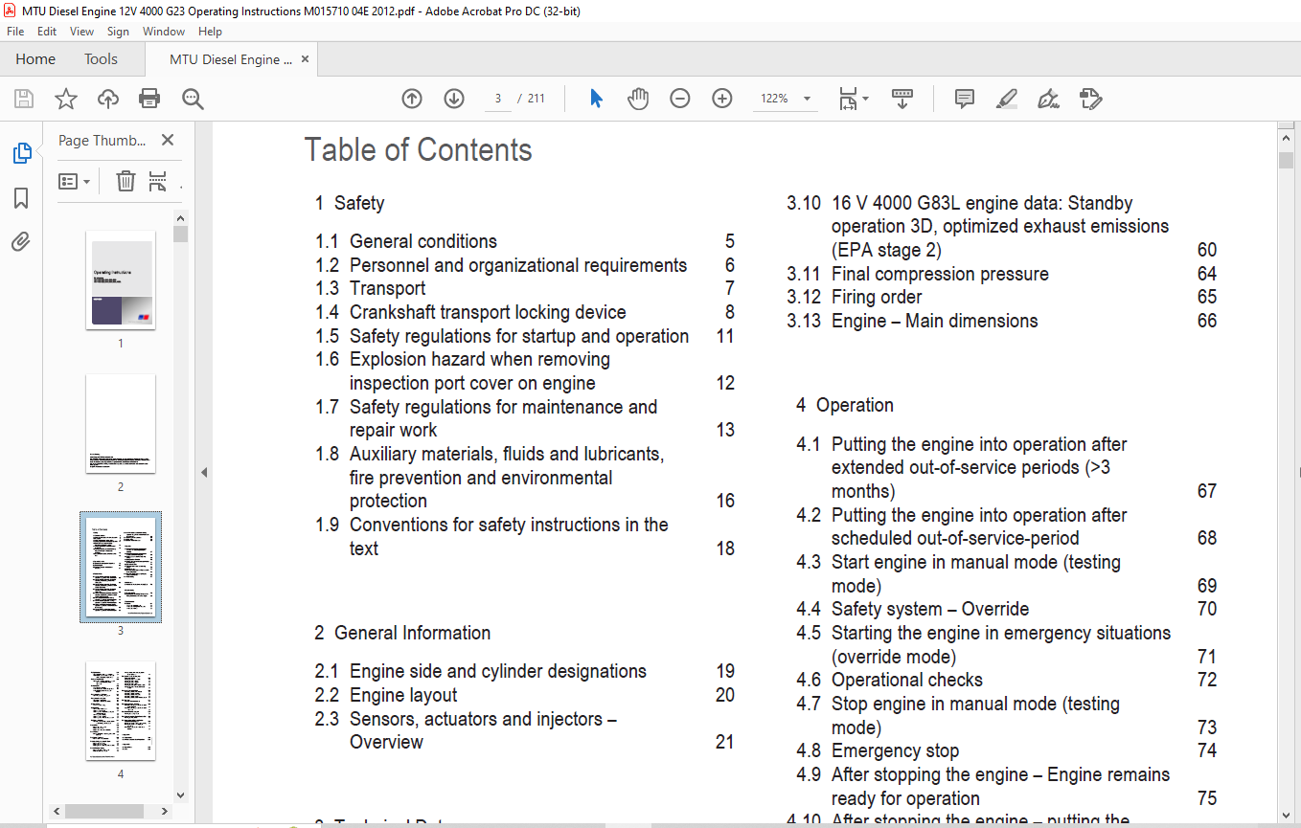Add a comment with sticky note icon
The width and height of the screenshot is (1301, 828).
964,99
